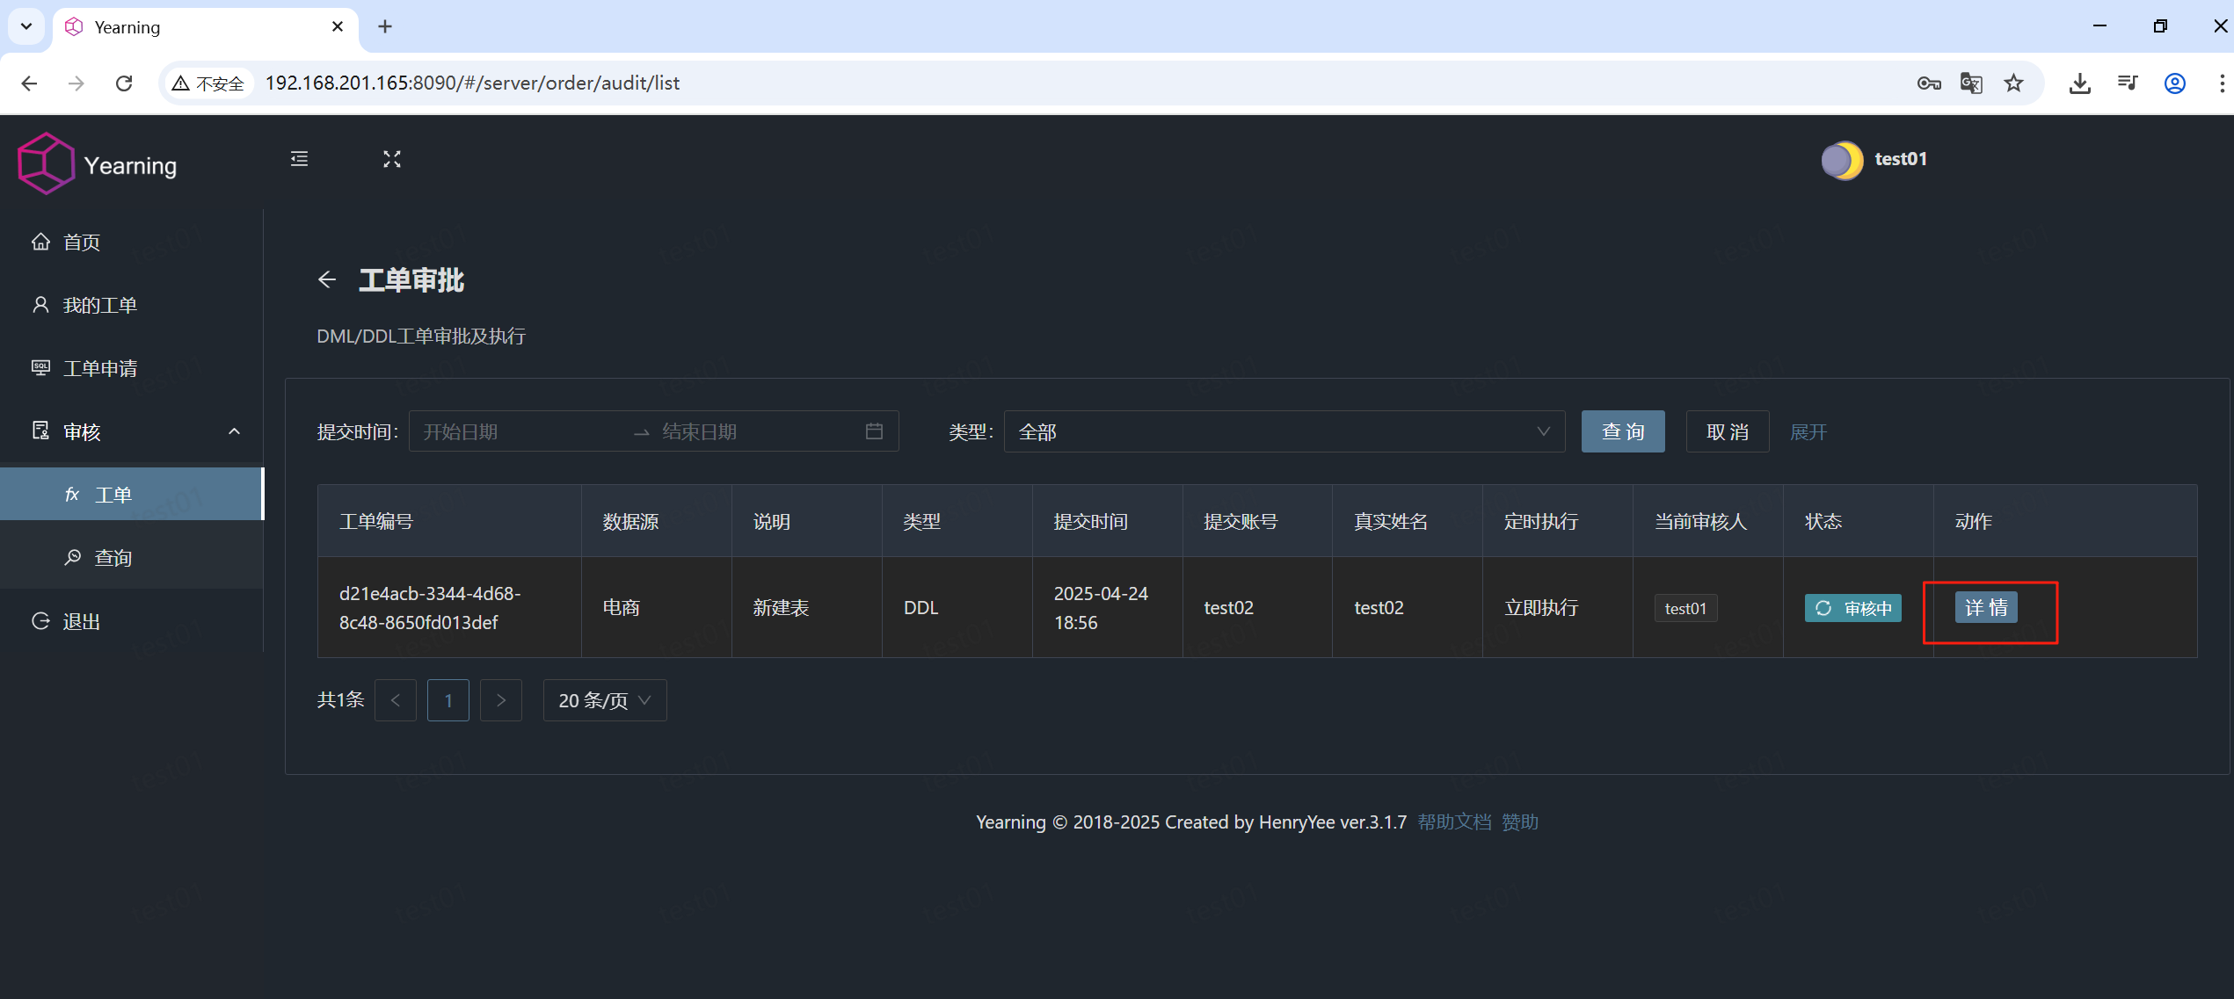Go to the next page arrow in pagination
This screenshot has height=999, width=2234.
[x=500, y=699]
